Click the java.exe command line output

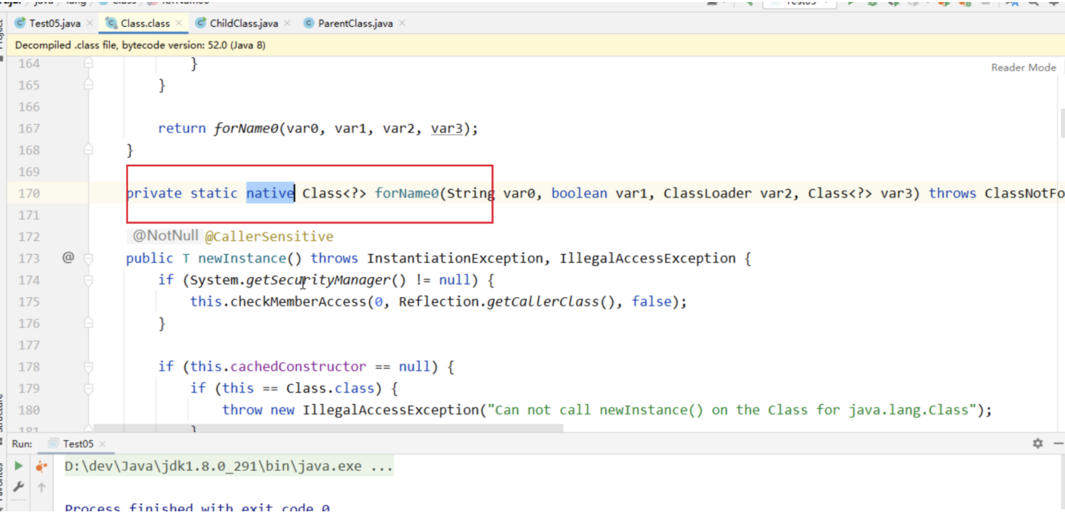229,466
